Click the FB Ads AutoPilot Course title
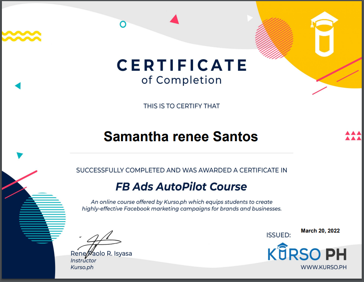The width and height of the screenshot is (364, 282). coord(181,187)
